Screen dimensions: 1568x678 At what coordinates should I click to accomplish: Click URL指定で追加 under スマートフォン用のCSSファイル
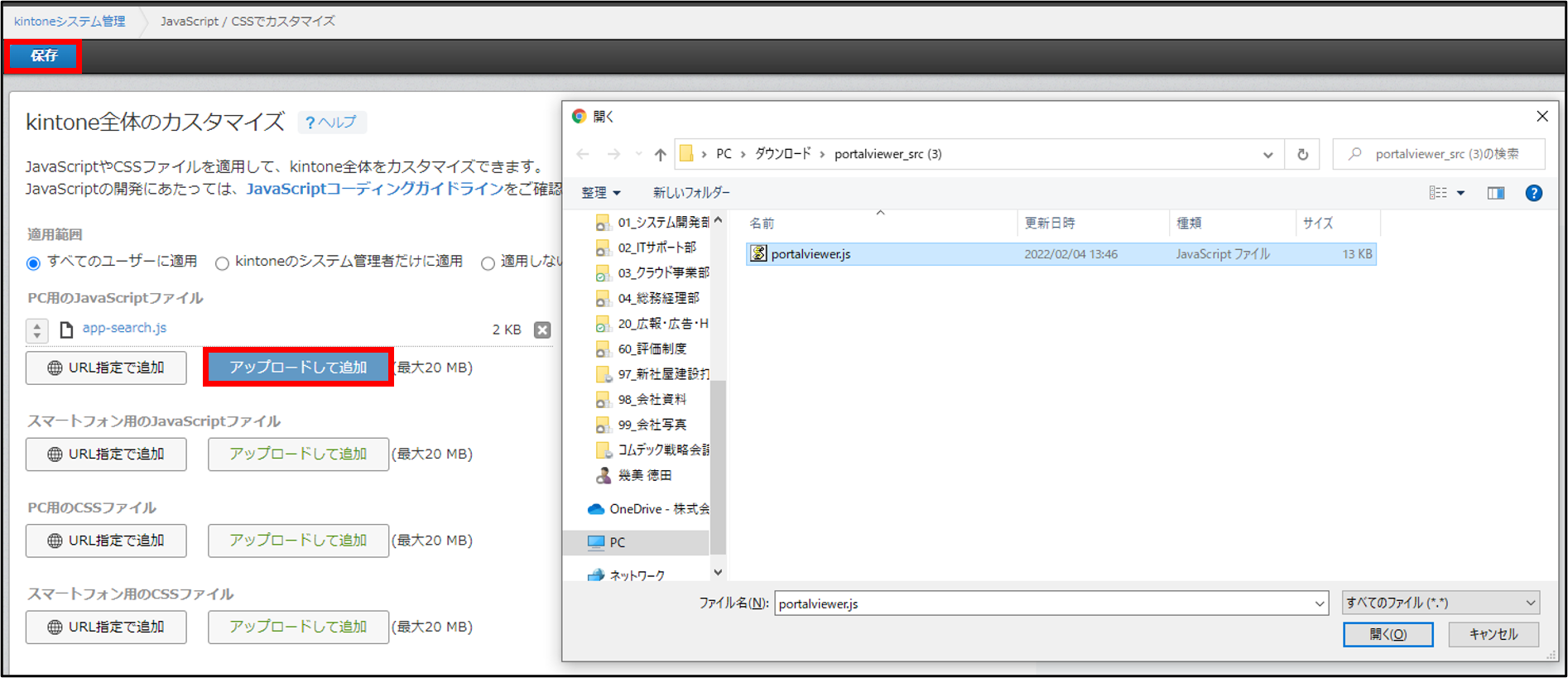coord(106,627)
